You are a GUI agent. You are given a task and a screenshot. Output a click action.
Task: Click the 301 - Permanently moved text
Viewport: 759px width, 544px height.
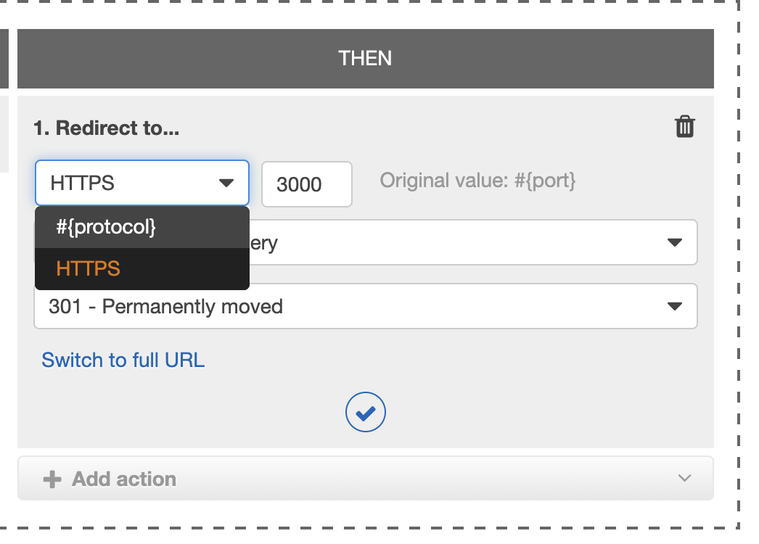pos(165,307)
